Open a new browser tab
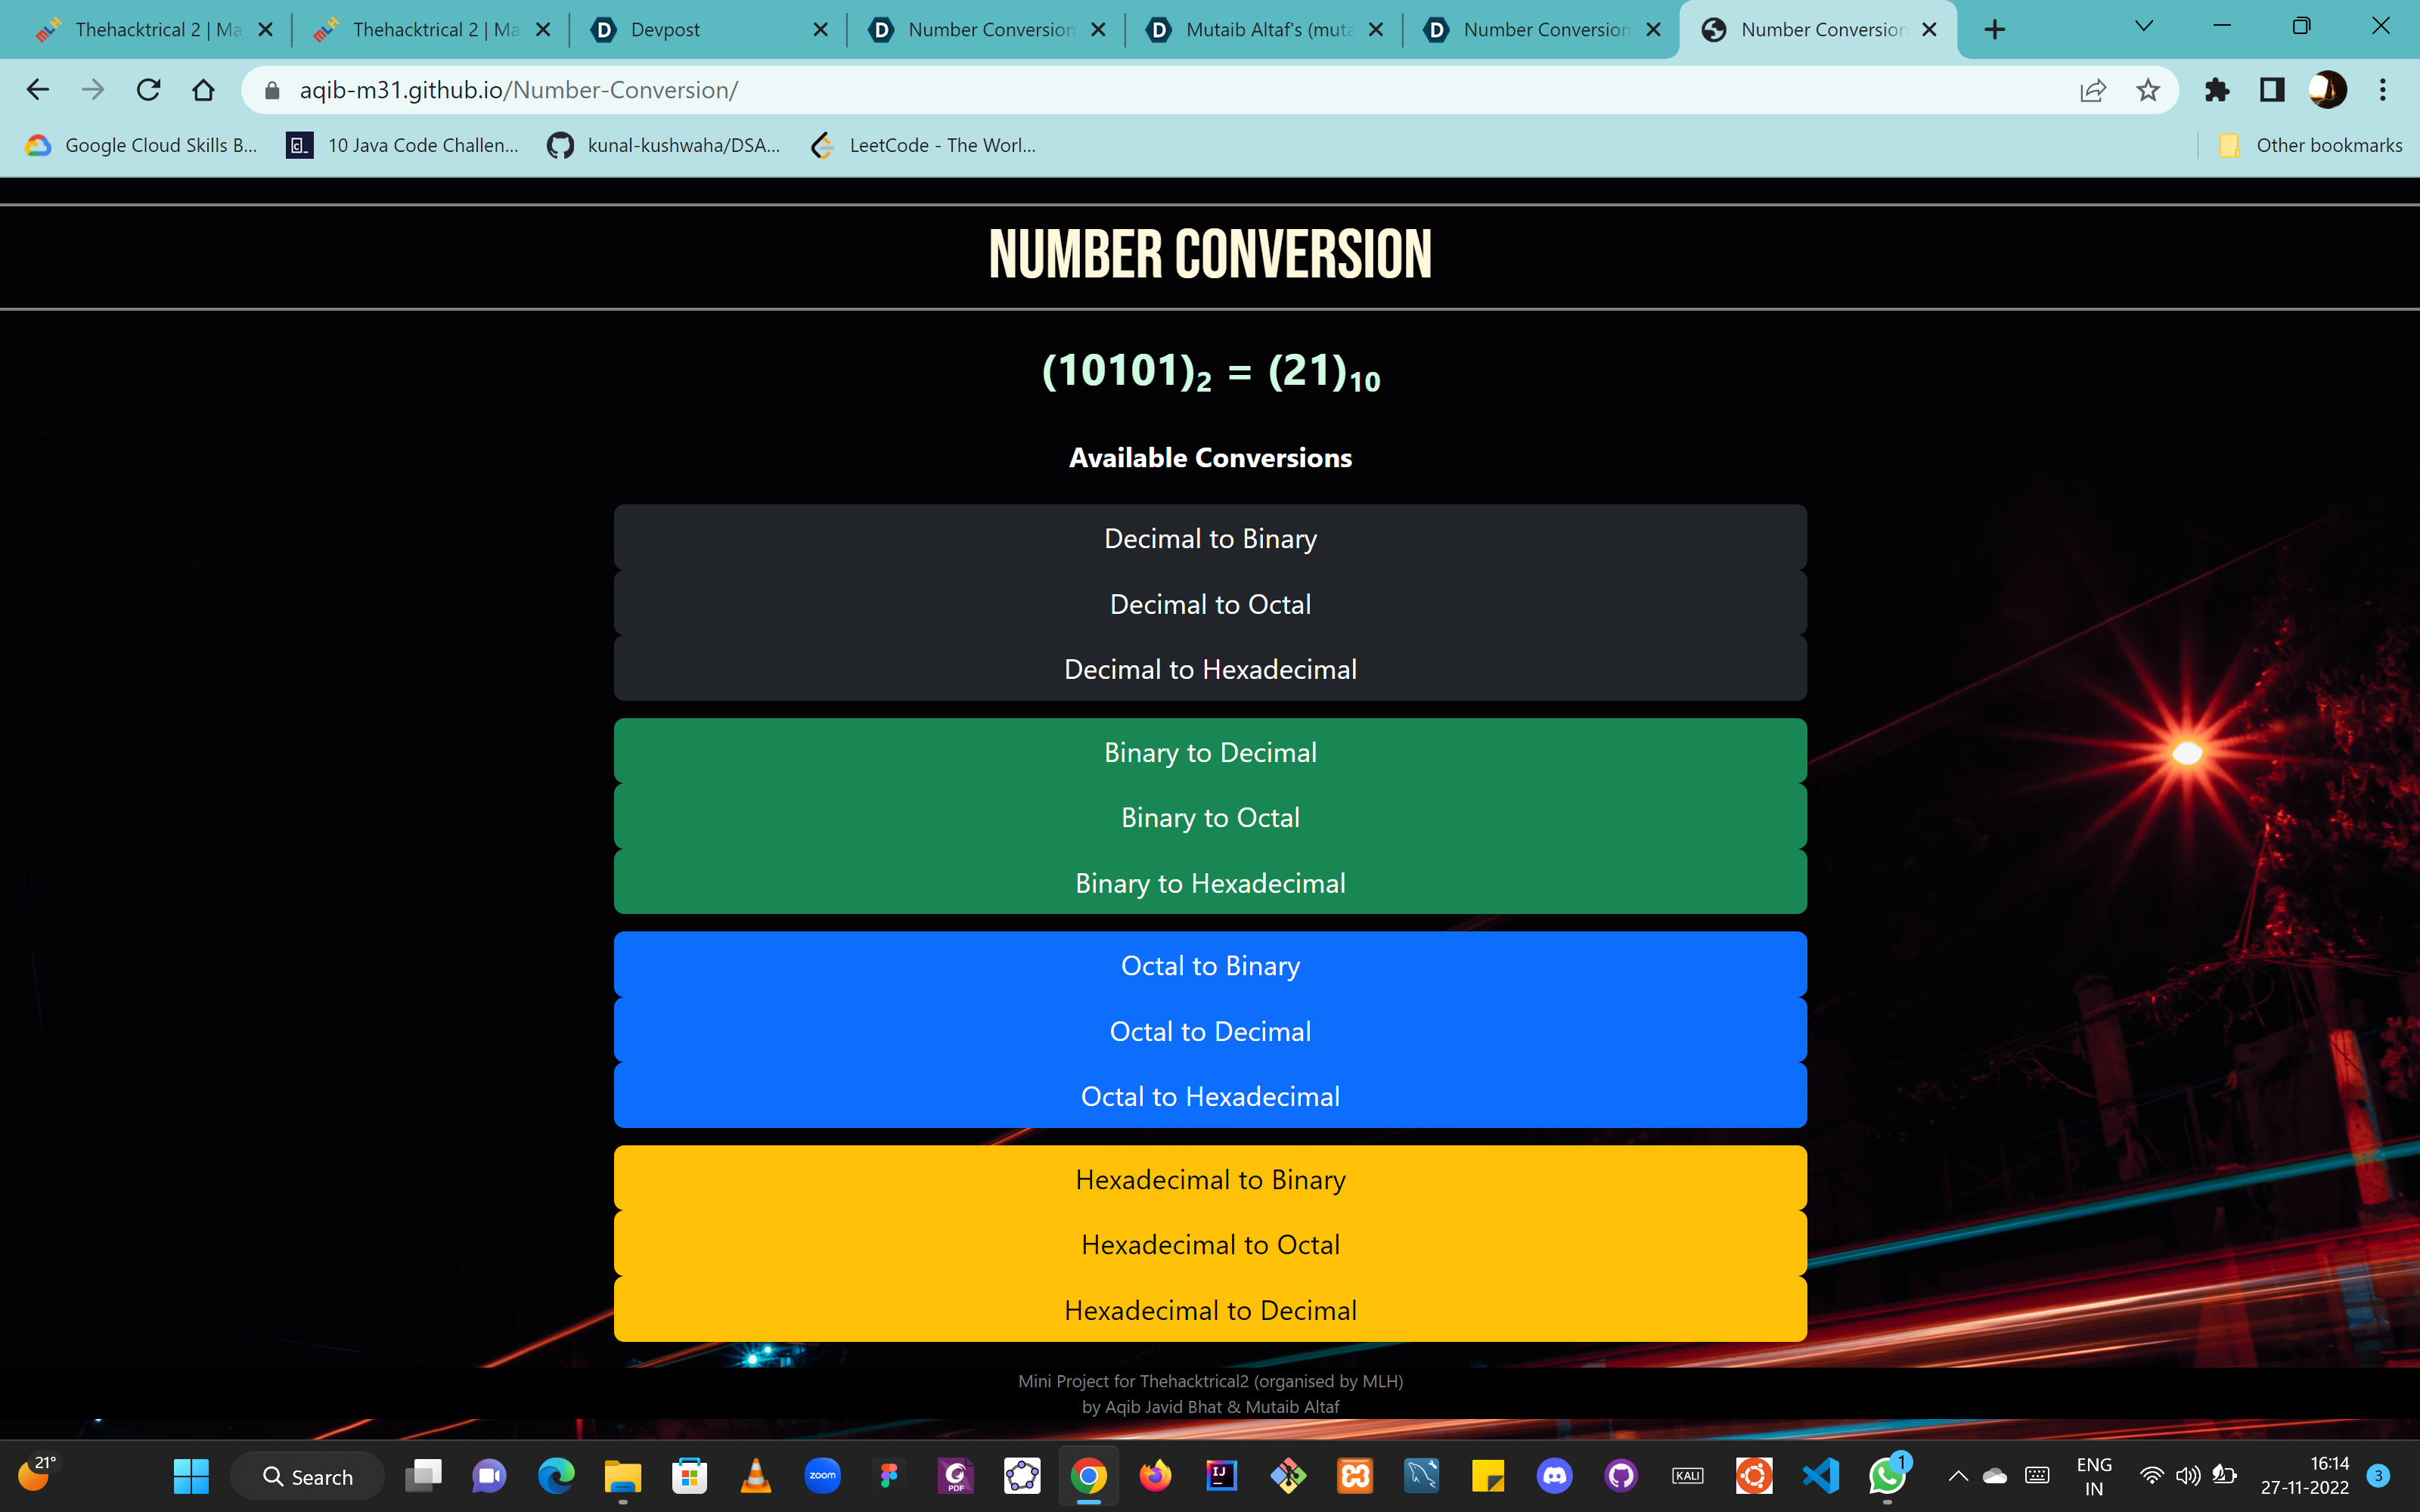2420x1512 pixels. (x=1994, y=30)
